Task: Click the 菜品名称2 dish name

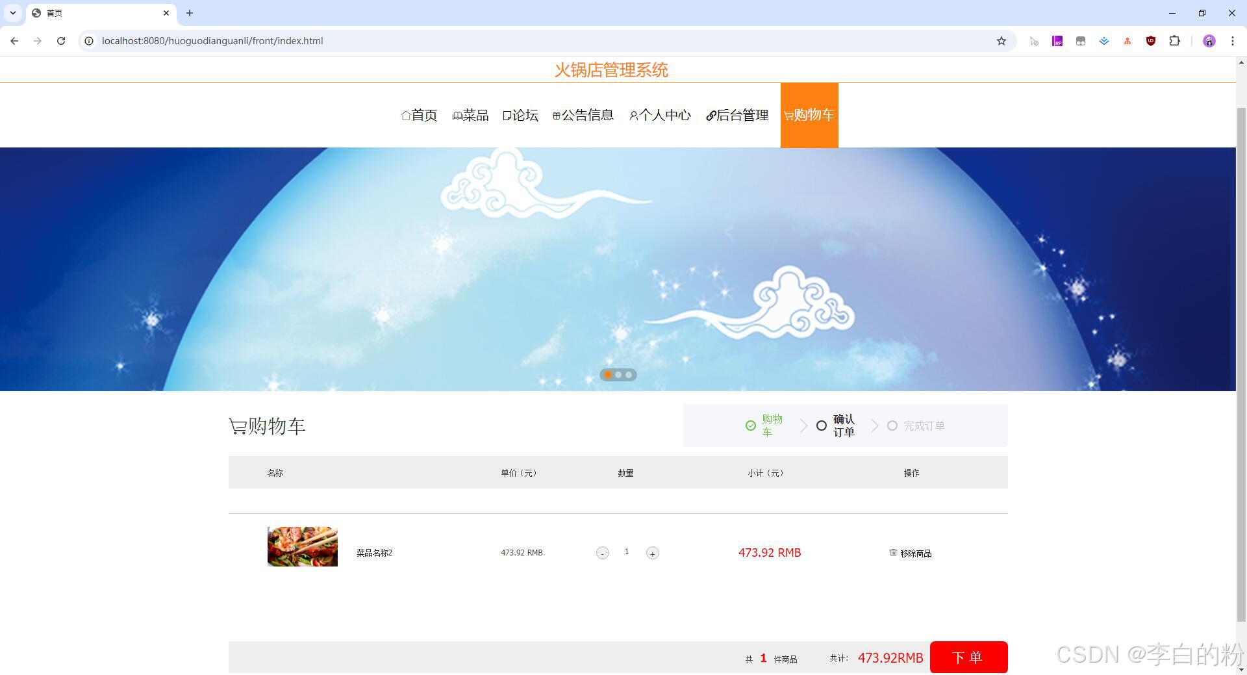Action: (374, 553)
